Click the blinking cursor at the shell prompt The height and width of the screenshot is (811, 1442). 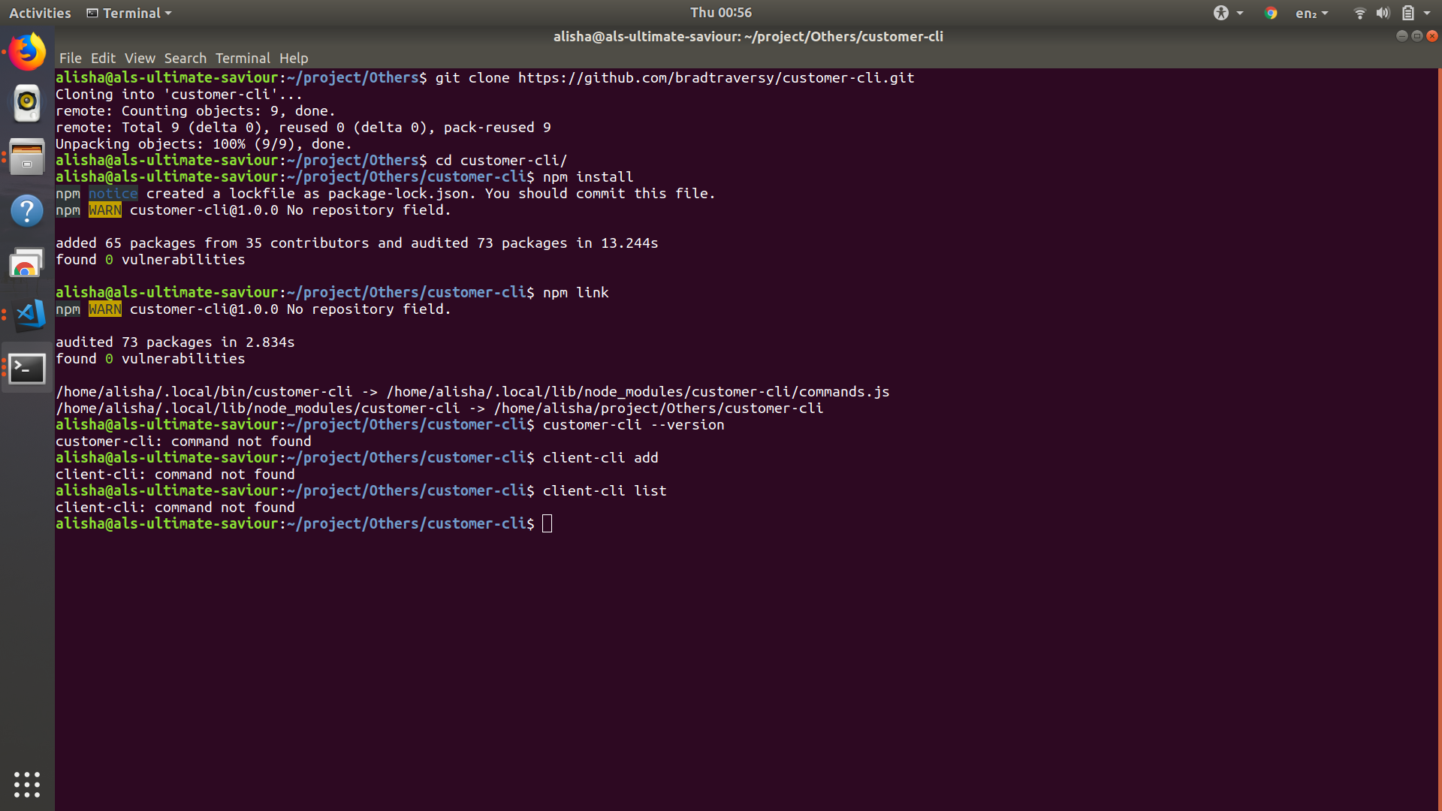coord(547,523)
